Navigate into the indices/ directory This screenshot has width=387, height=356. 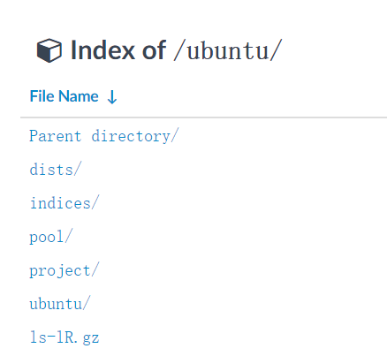click(x=64, y=203)
